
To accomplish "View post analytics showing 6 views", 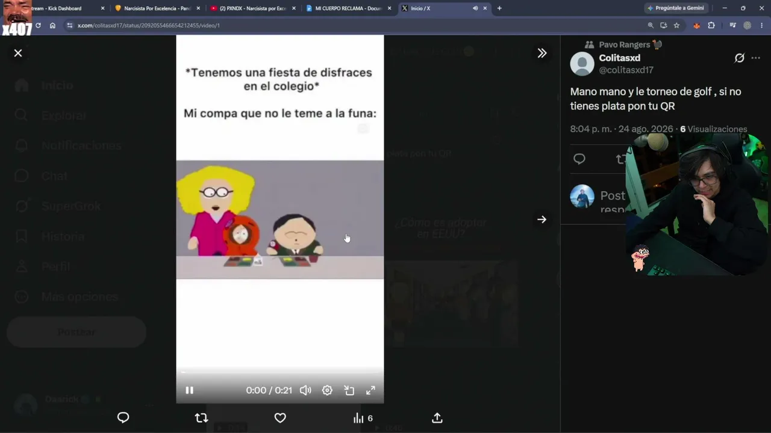I will tap(363, 418).
